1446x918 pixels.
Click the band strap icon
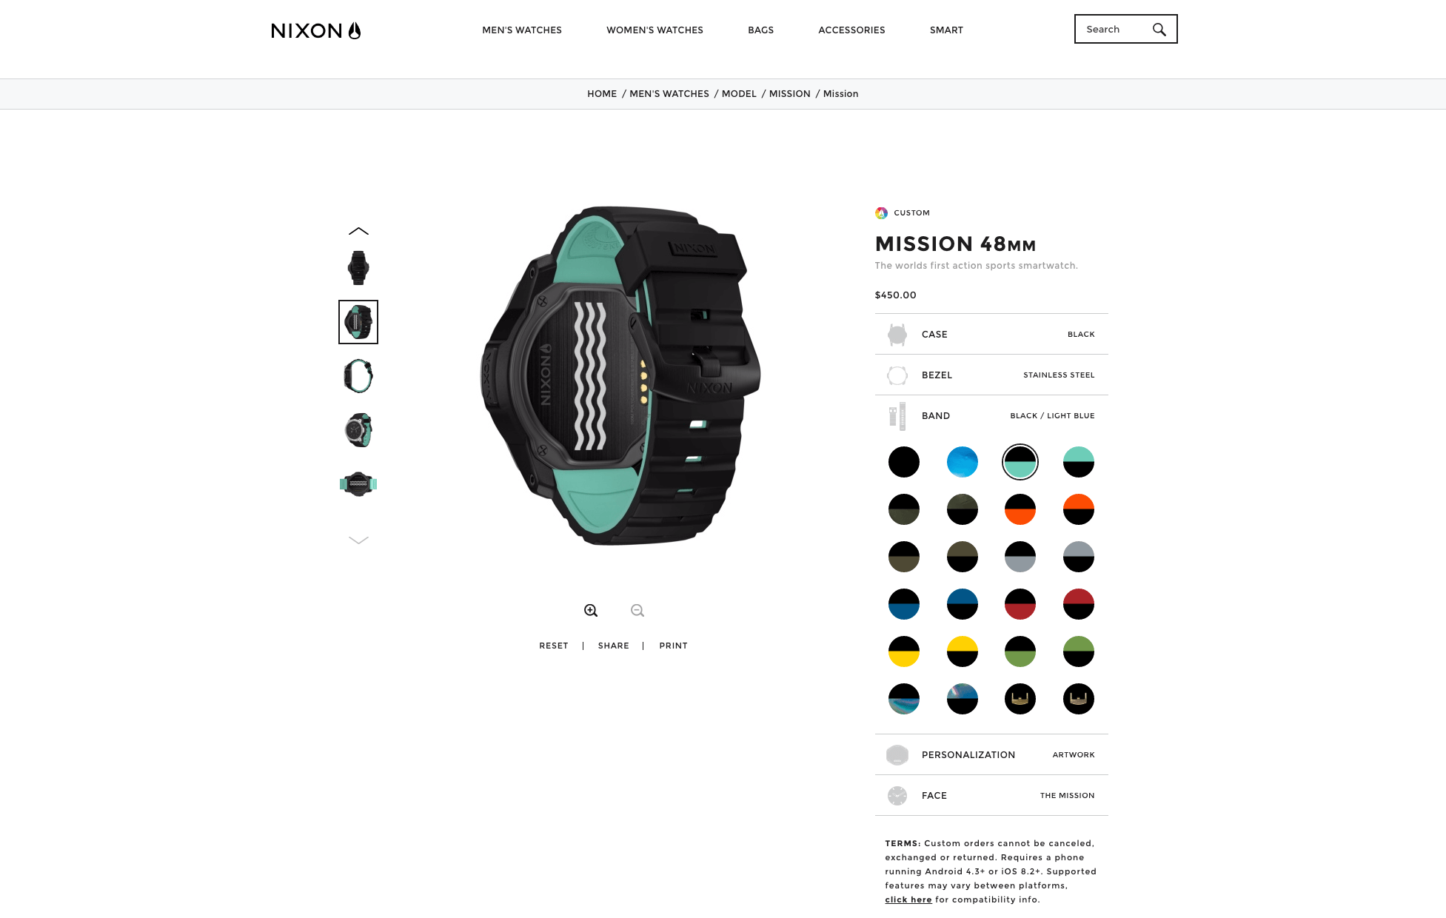tap(897, 416)
